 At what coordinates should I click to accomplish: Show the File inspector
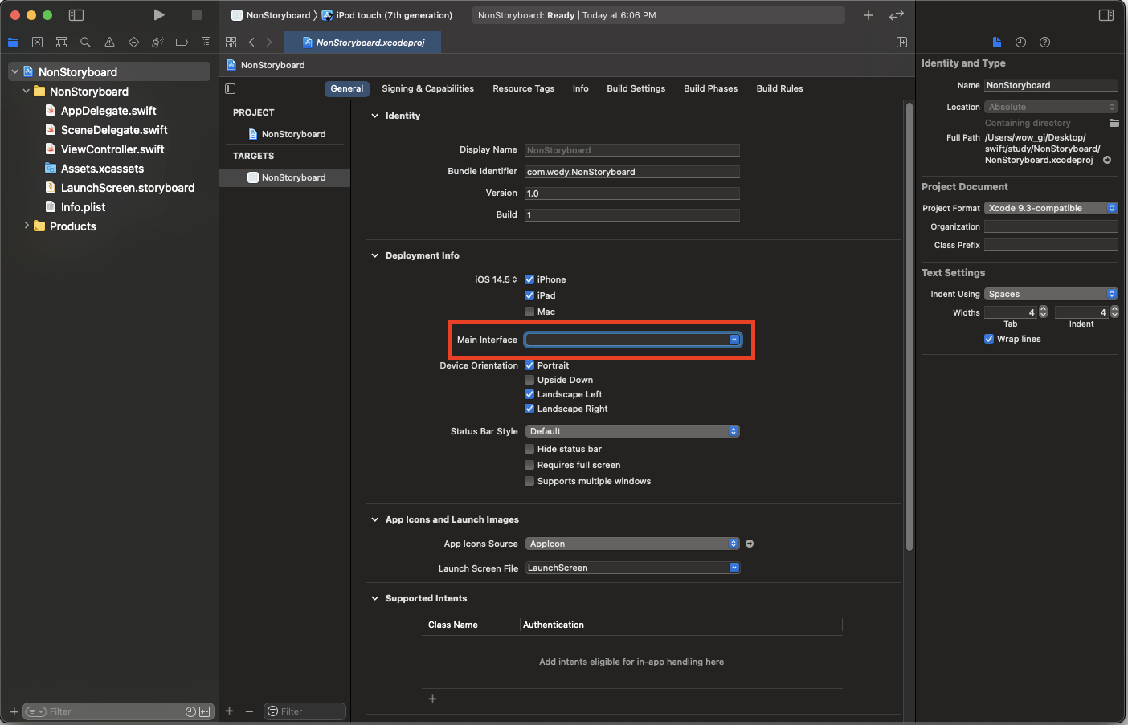[996, 42]
